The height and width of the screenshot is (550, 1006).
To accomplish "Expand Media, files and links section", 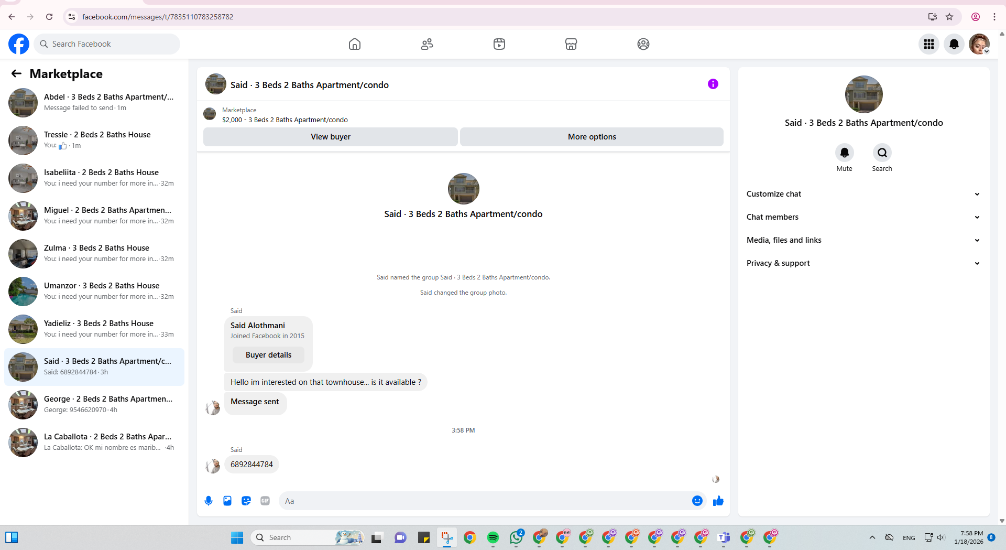I will click(863, 240).
